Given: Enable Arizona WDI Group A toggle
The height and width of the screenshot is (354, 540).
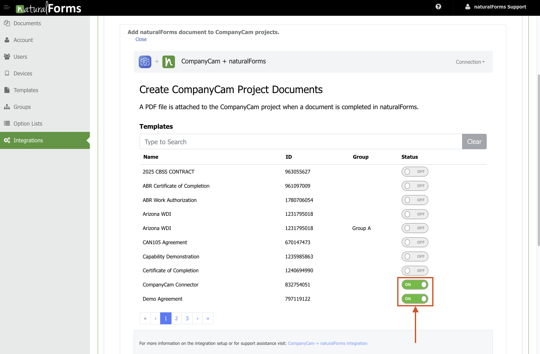Looking at the screenshot, I should click(415, 228).
